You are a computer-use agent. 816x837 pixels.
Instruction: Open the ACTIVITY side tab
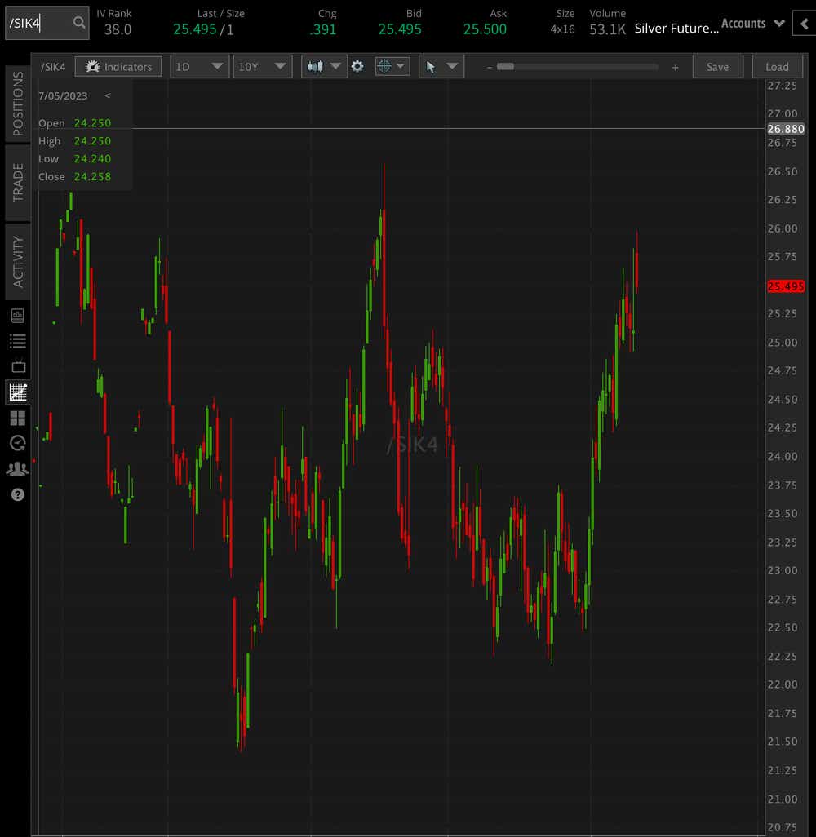coord(18,262)
